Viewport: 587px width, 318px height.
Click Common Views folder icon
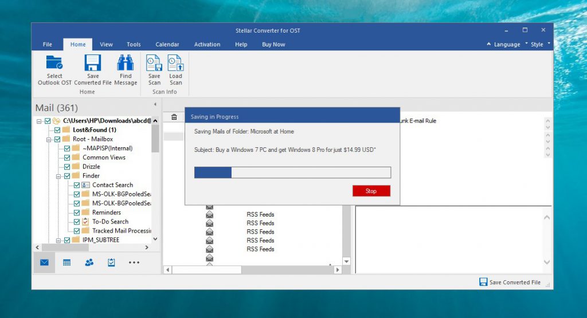(76, 157)
